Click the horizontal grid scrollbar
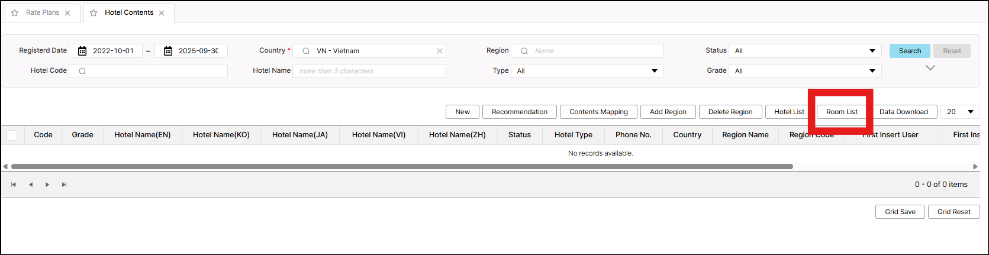The width and height of the screenshot is (989, 255). (x=402, y=167)
